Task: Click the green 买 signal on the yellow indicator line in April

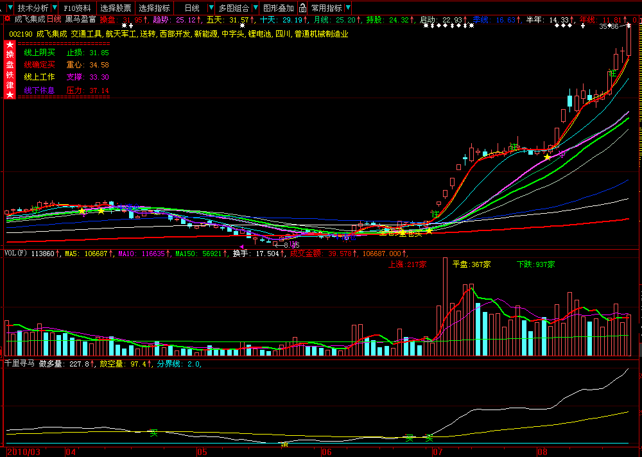Action: tap(153, 433)
